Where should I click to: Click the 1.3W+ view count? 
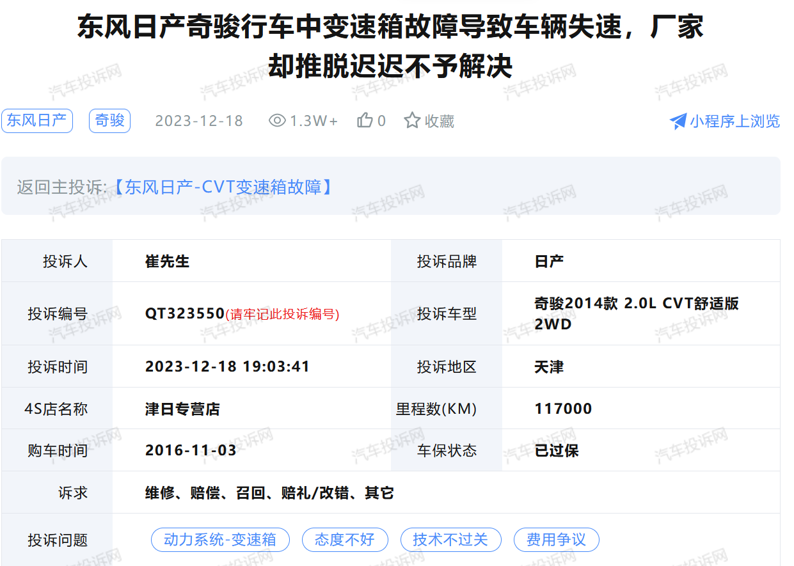314,121
